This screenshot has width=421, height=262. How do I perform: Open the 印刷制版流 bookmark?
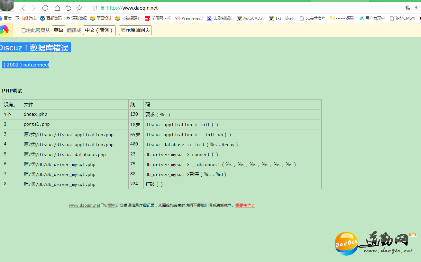tap(220, 18)
